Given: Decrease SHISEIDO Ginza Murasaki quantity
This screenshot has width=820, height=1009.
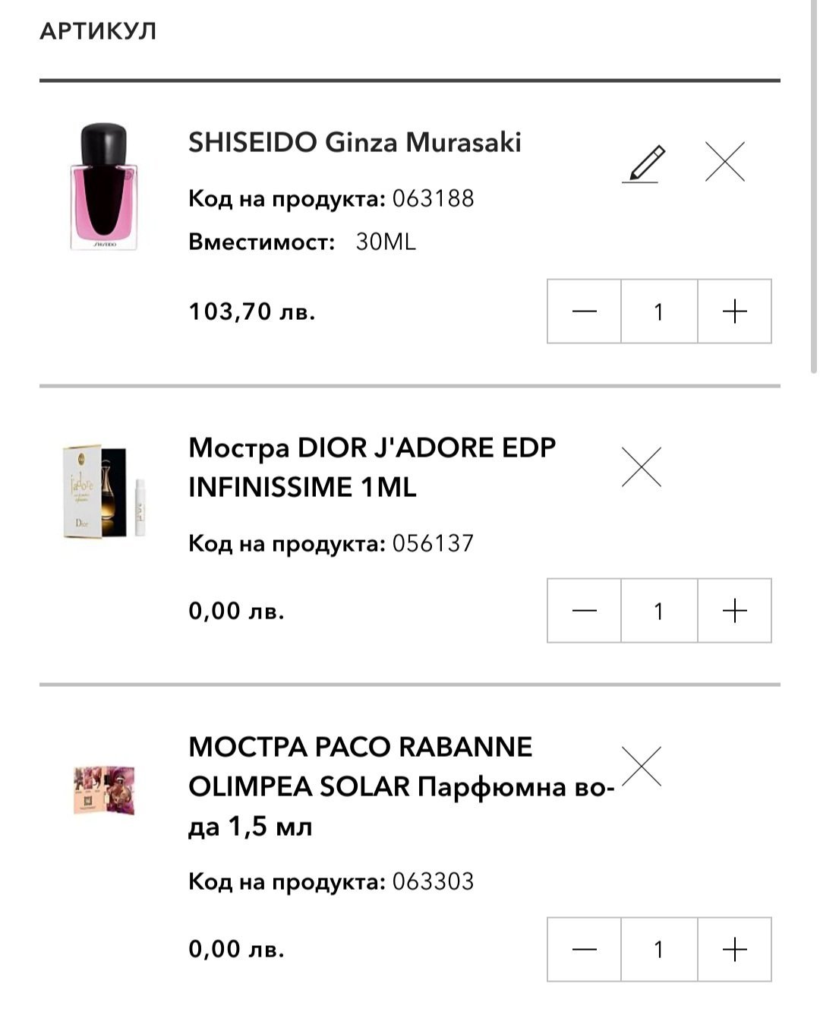Looking at the screenshot, I should click(x=584, y=312).
